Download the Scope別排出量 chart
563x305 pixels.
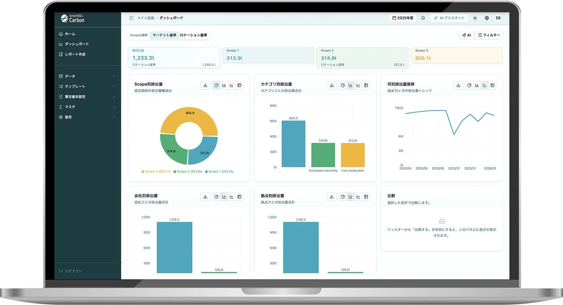(x=205, y=85)
